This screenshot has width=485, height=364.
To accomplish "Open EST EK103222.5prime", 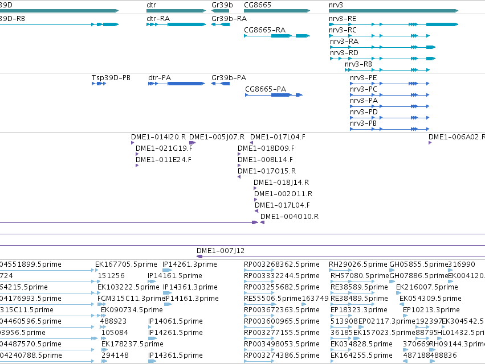I will pos(99,293).
